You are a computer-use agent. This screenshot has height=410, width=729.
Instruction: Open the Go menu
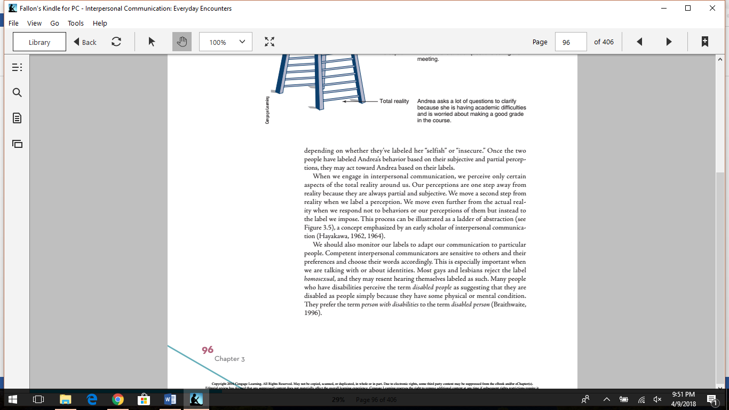[x=54, y=23]
